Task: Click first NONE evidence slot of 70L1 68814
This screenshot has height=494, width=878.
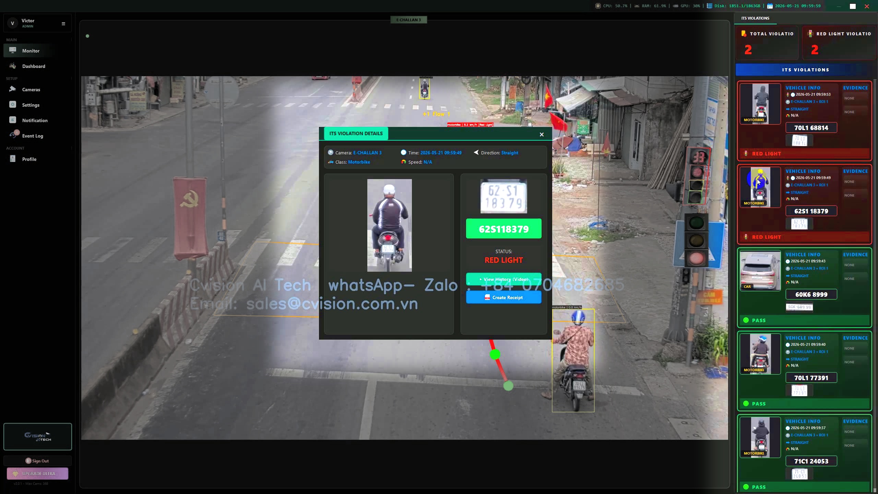Action: [x=855, y=98]
